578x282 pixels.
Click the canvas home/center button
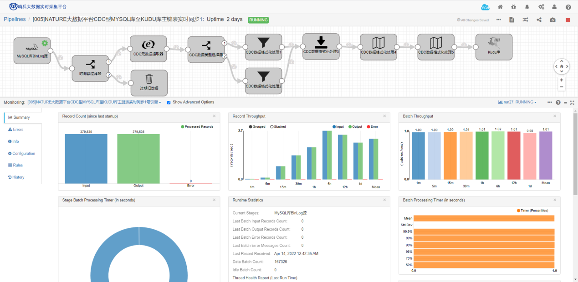click(562, 66)
